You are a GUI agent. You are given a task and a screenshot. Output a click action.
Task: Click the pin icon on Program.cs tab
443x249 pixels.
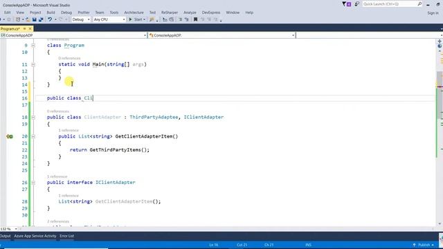[25, 29]
